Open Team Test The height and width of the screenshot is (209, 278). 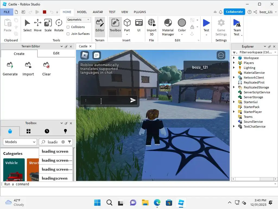[x=237, y=27]
